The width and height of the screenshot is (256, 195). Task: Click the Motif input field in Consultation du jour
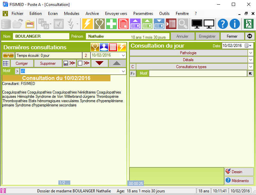pyautogui.click(x=198, y=74)
